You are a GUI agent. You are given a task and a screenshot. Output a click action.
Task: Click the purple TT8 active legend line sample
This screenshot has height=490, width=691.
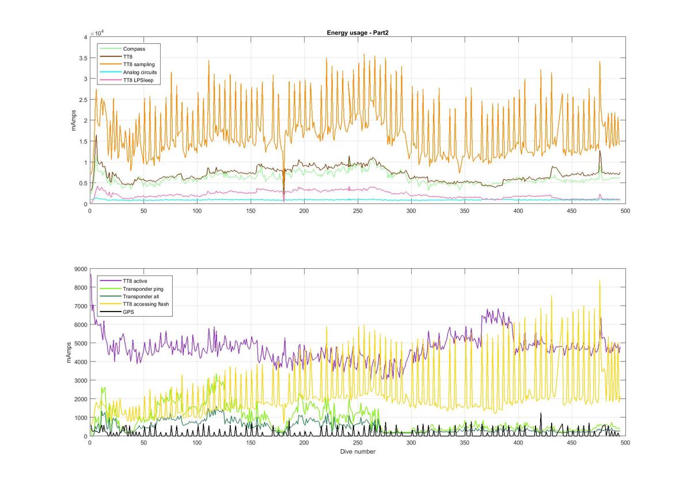[x=111, y=281]
